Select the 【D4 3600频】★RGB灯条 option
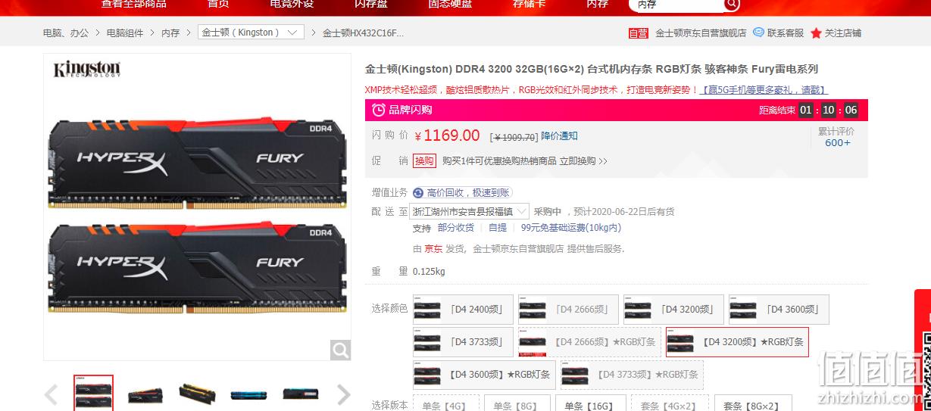The image size is (931, 411). (x=484, y=375)
